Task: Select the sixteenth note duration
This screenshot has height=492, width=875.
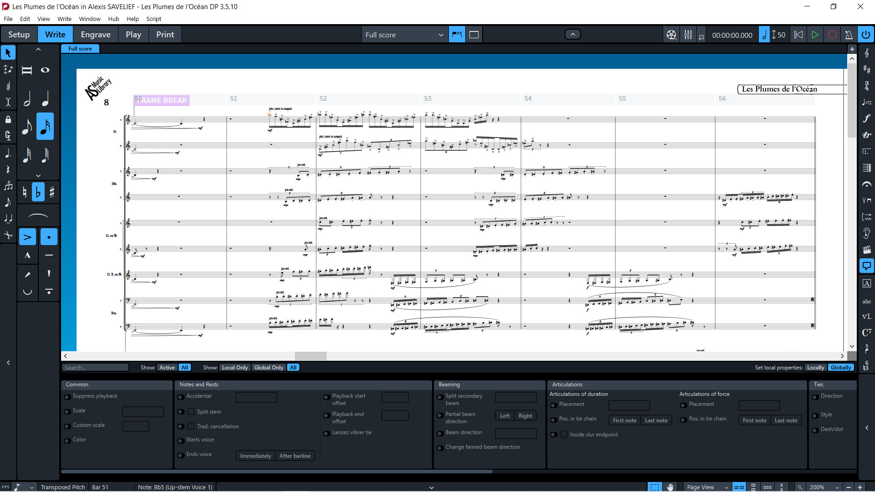Action: [x=45, y=126]
